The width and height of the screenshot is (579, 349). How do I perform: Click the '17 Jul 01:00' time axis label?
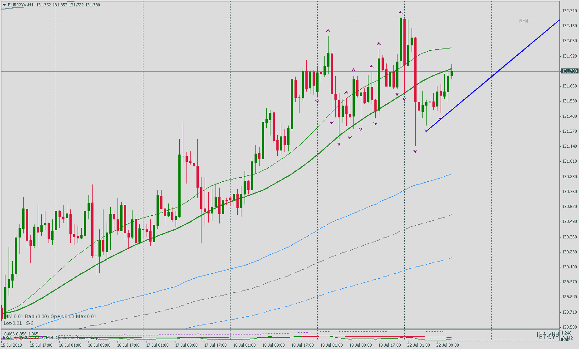(x=157, y=345)
